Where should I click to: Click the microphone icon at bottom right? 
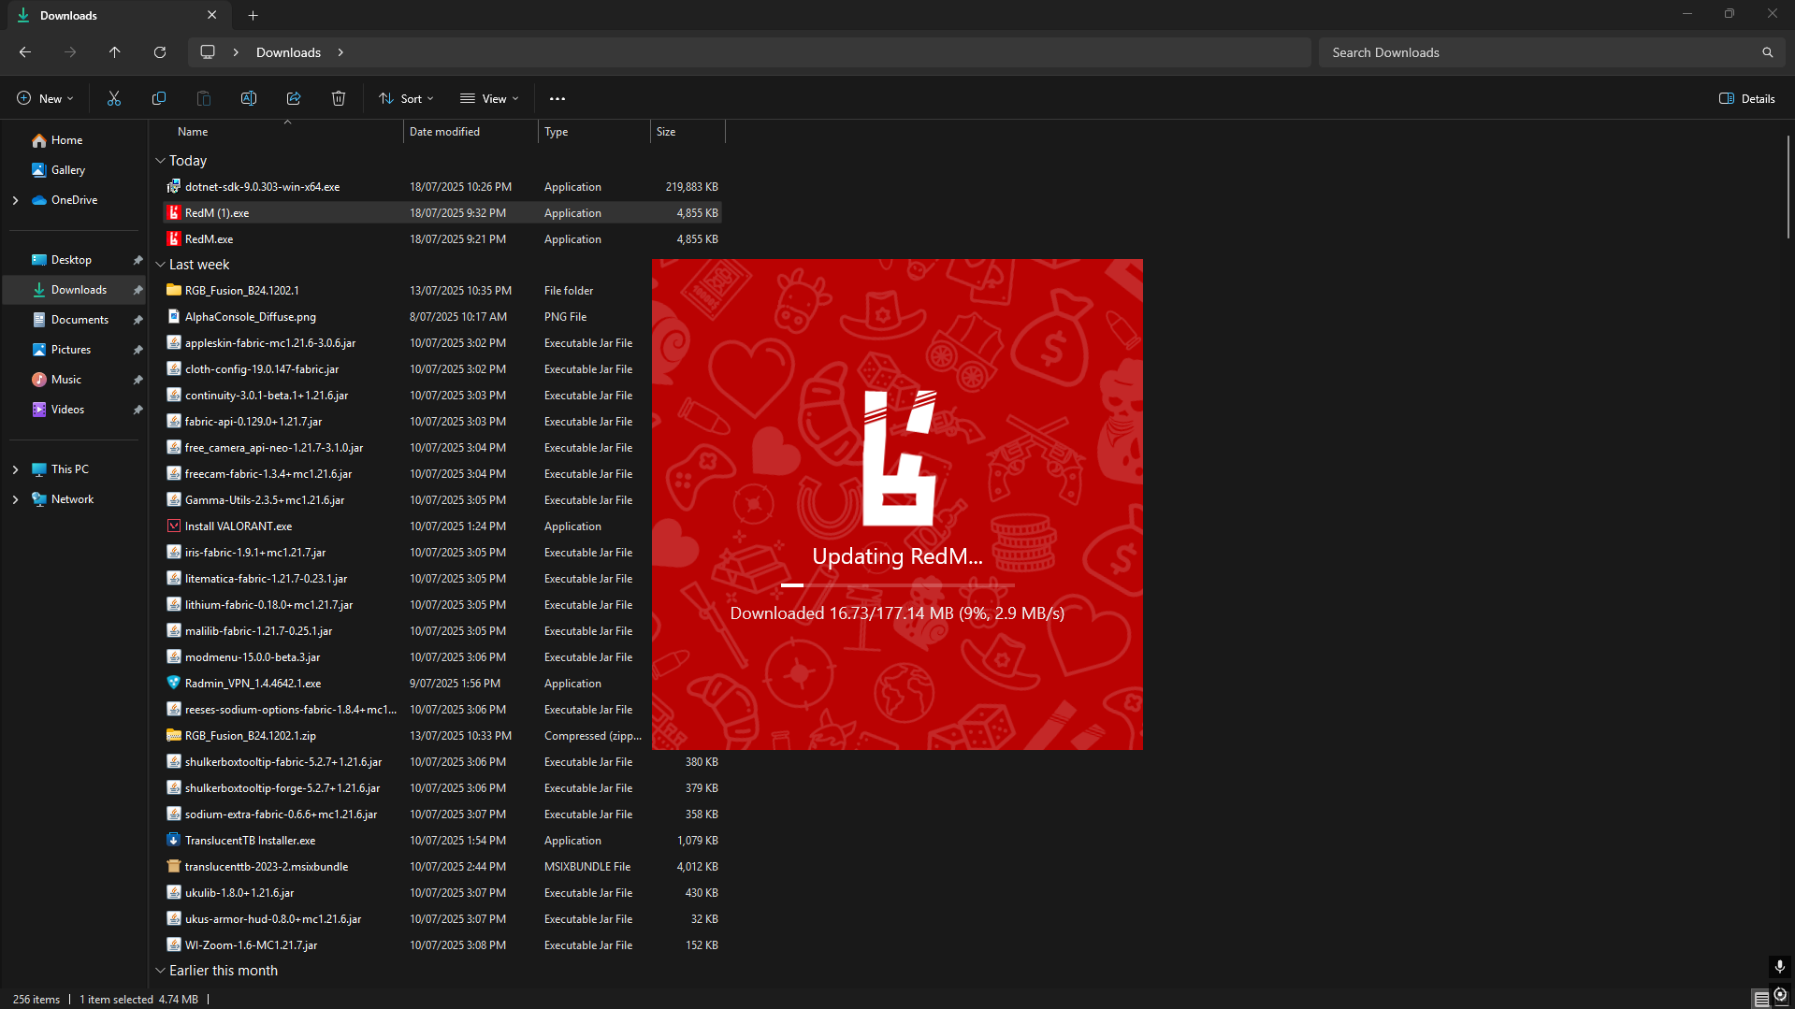(x=1780, y=966)
